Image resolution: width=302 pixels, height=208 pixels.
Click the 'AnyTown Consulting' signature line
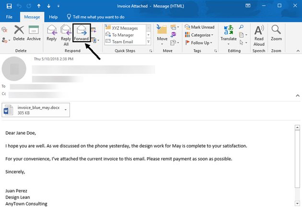click(26, 204)
